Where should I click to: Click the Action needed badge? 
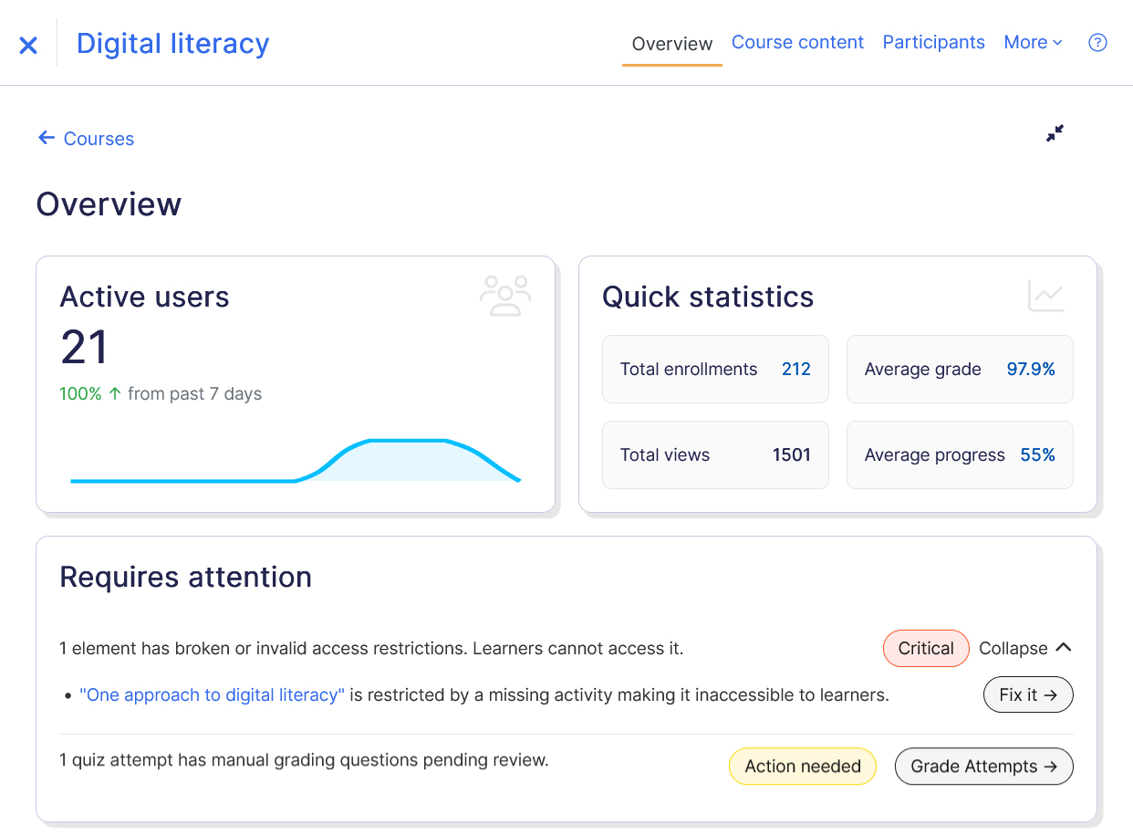pos(803,767)
